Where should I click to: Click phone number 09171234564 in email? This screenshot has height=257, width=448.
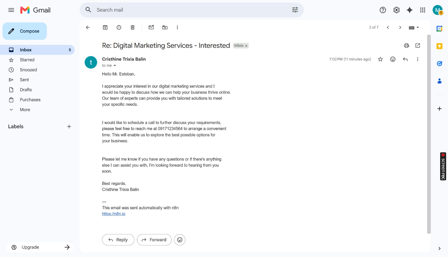170,129
